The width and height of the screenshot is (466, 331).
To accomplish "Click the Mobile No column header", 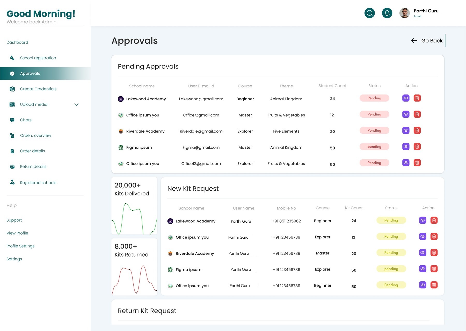I will (286, 208).
